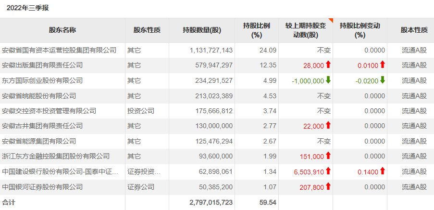Screen dimensions: 434x210
Task: Click the 股东性质 column header
Action: 147,30
